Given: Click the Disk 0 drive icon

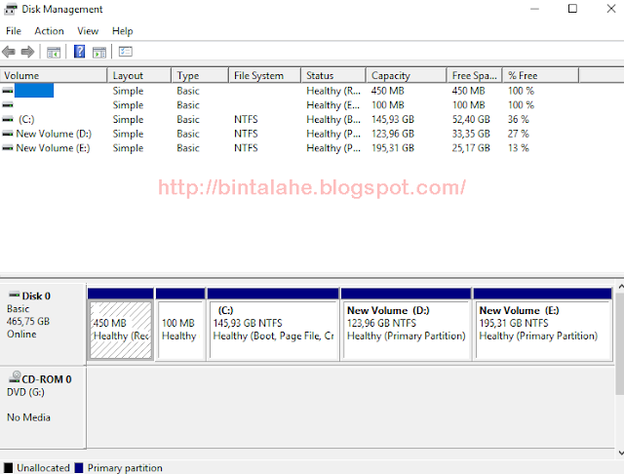Looking at the screenshot, I should point(15,295).
